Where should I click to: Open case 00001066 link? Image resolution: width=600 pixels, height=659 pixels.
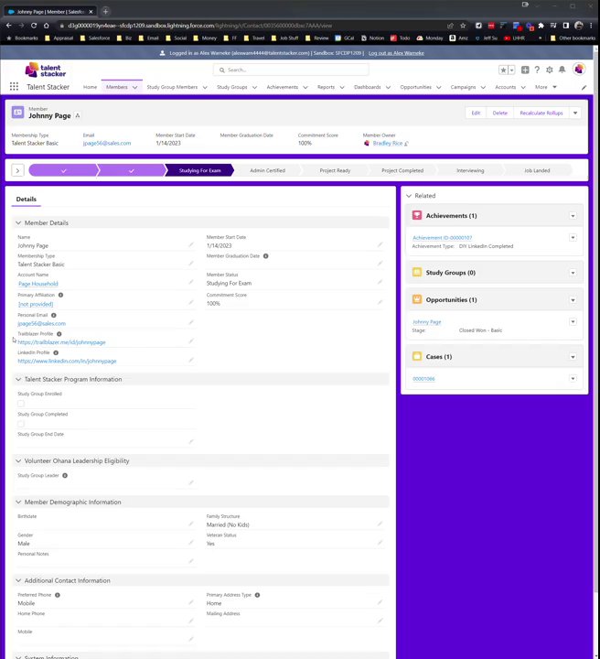[423, 379]
